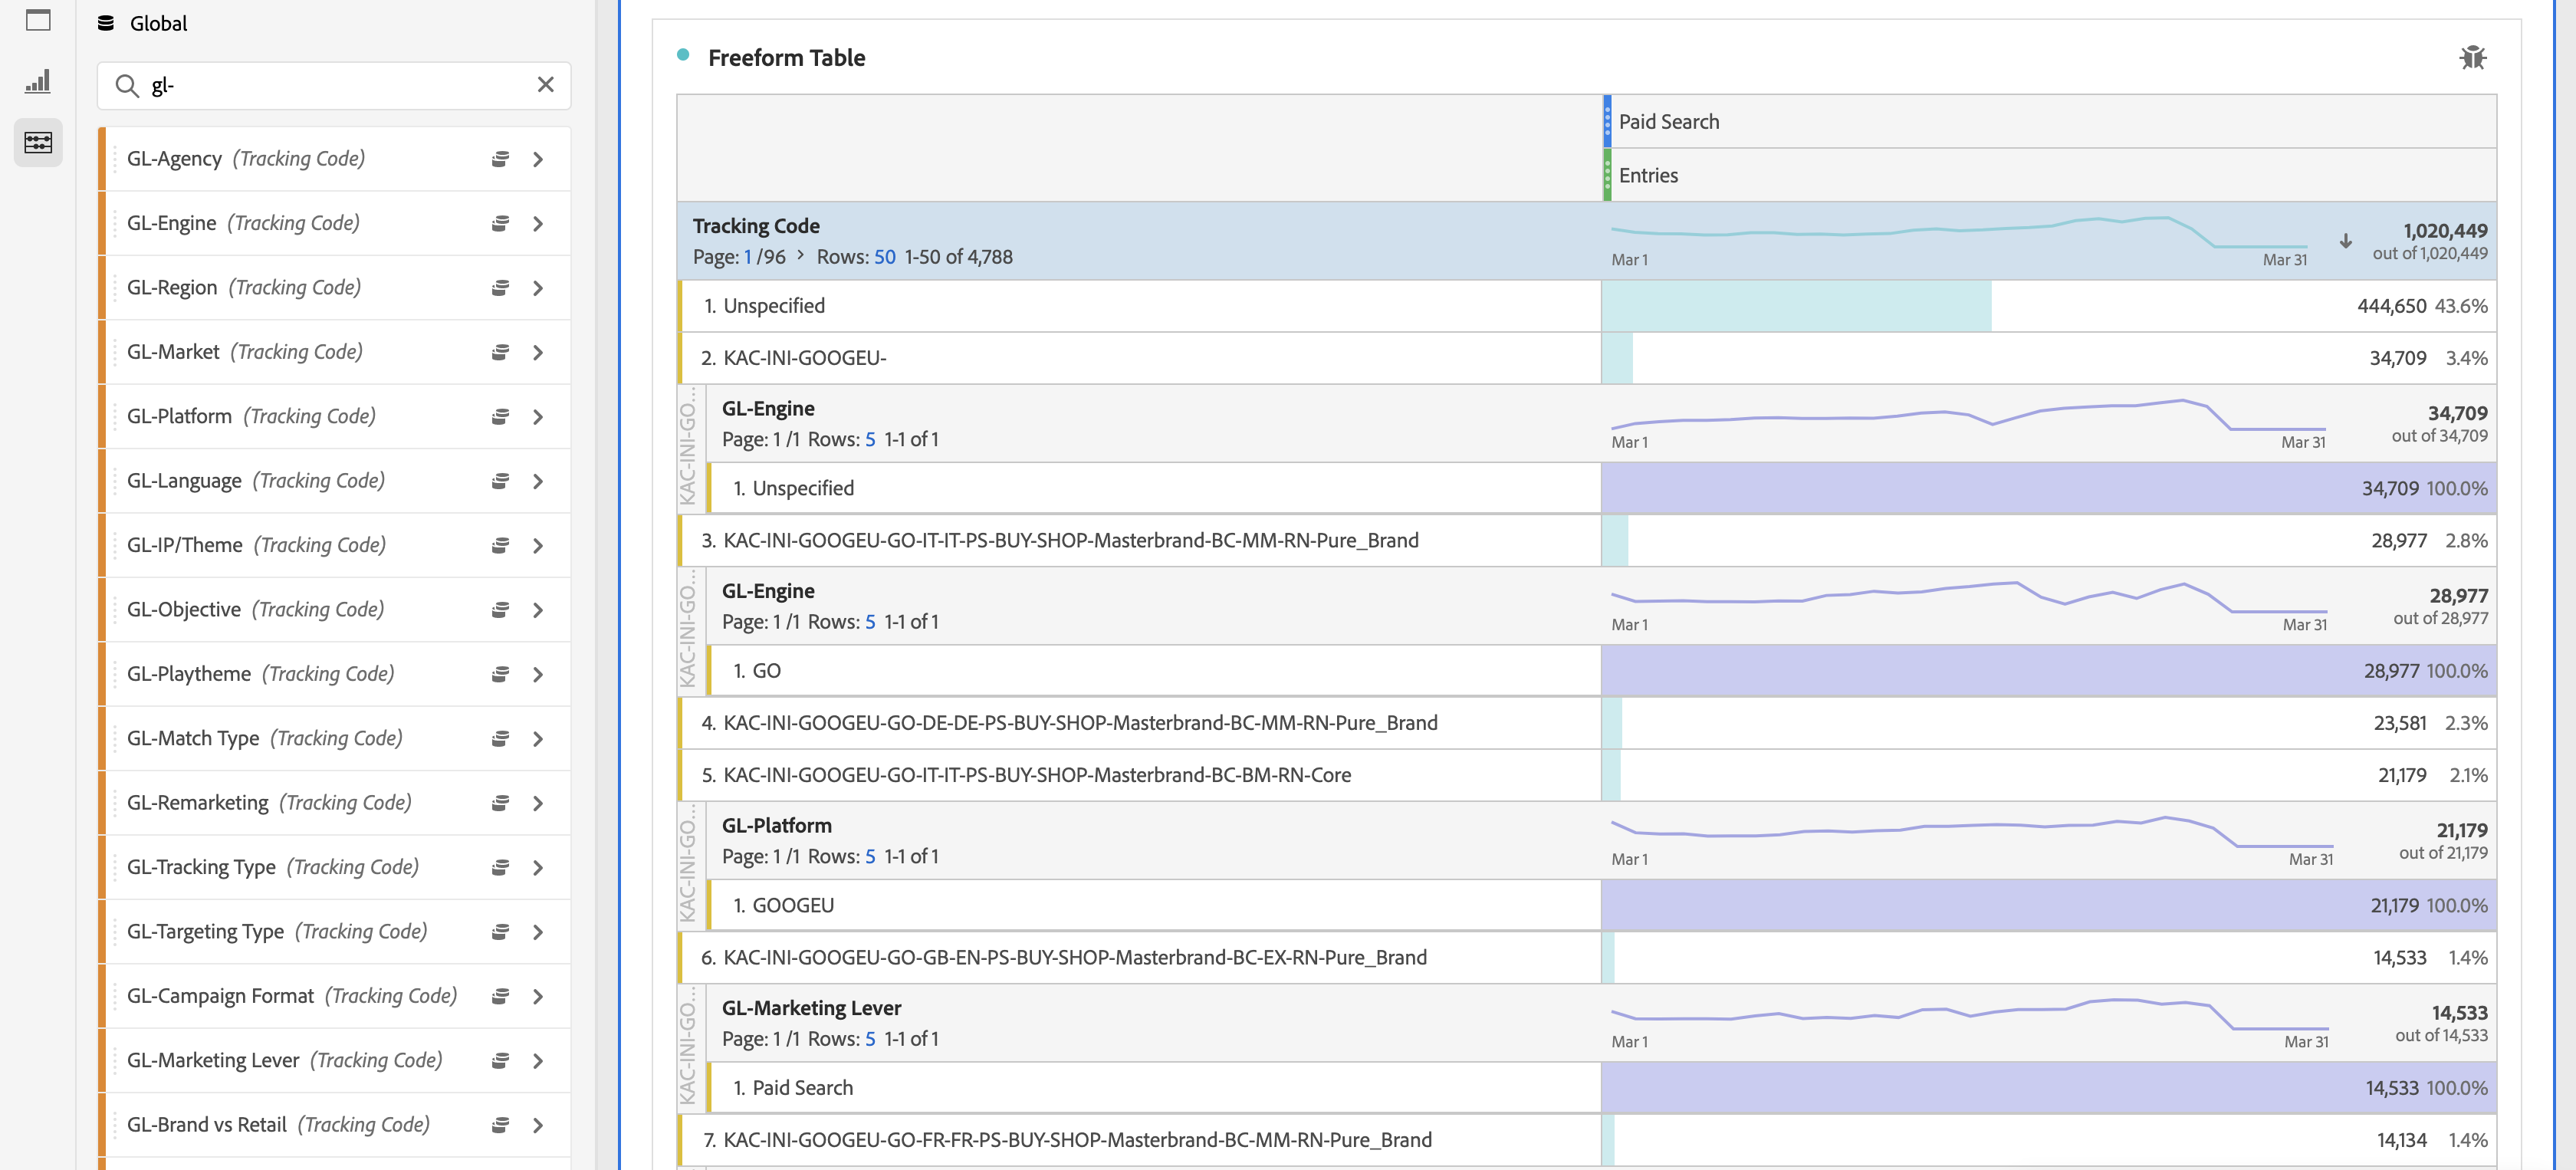Click the Tracking Code page number 1
2576x1170 pixels.
747,257
